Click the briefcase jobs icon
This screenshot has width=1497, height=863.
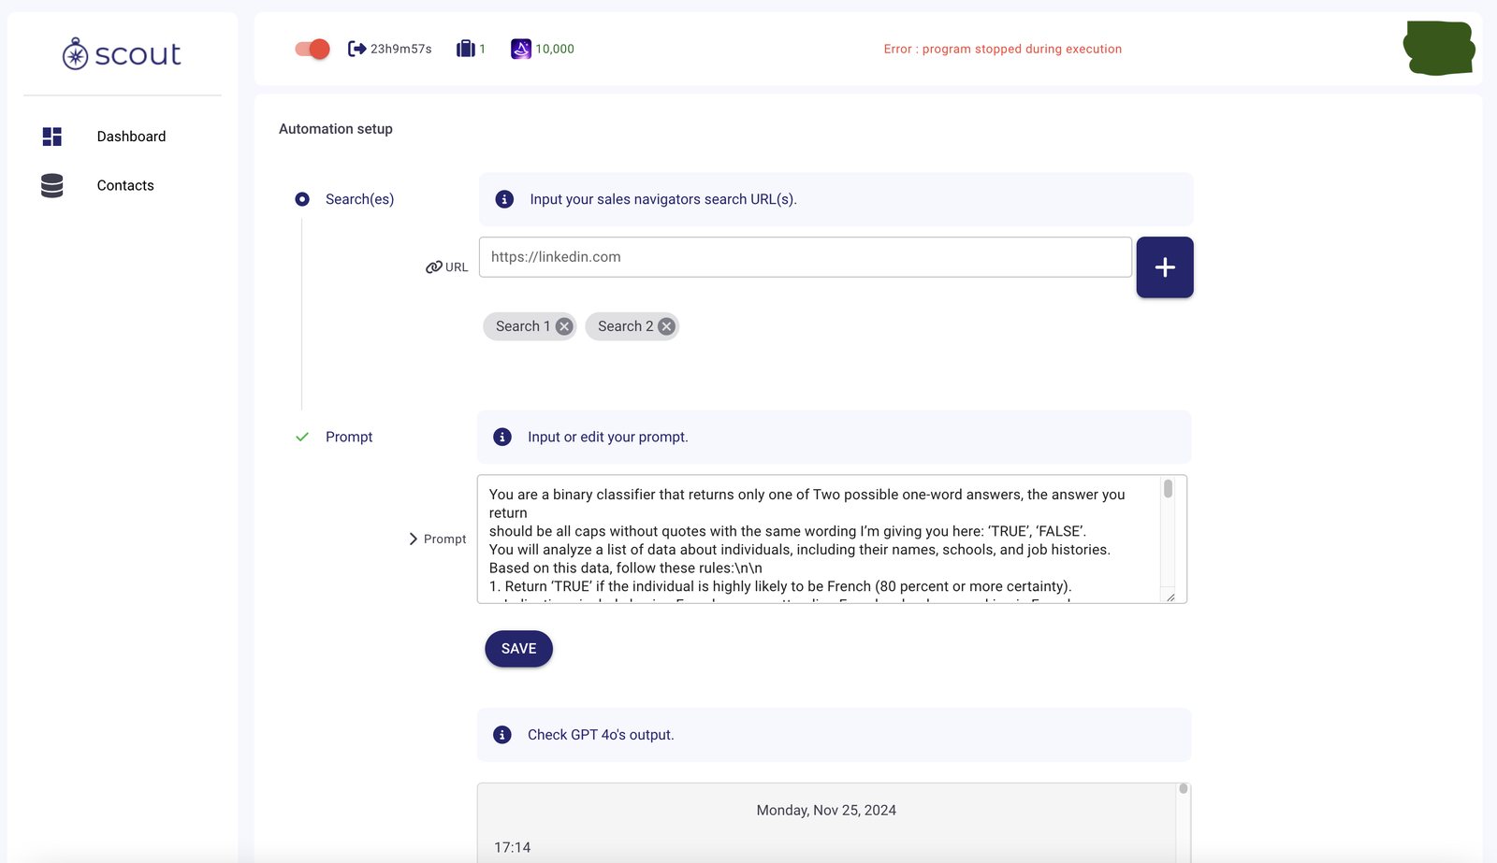point(465,49)
